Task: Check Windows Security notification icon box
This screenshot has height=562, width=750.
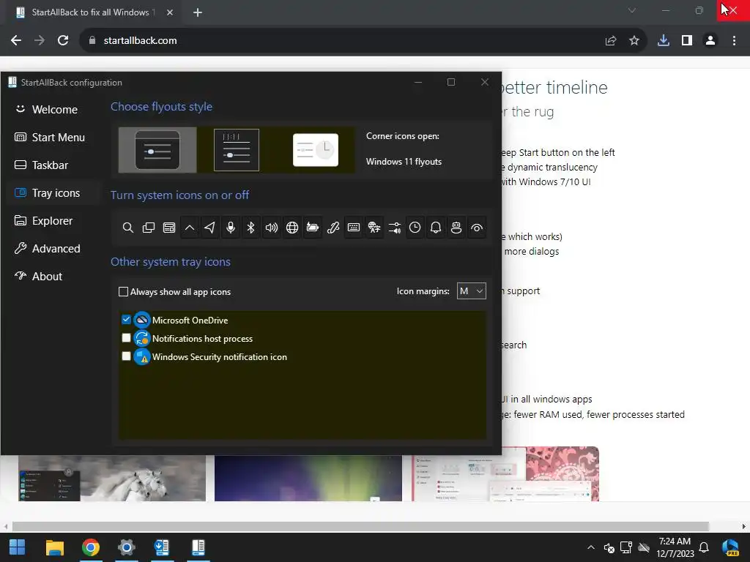Action: [x=126, y=356]
